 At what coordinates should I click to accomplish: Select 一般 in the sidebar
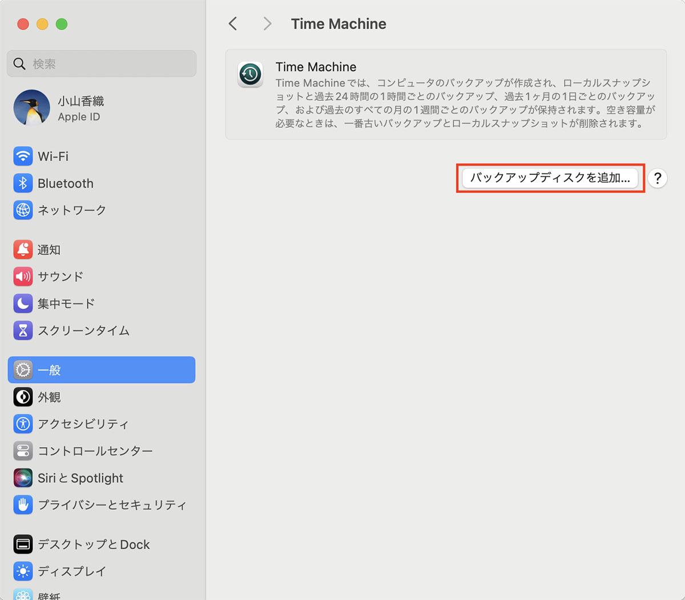(x=102, y=370)
